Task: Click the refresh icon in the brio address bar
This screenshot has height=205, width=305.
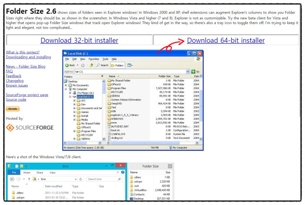Action: [x=81, y=179]
